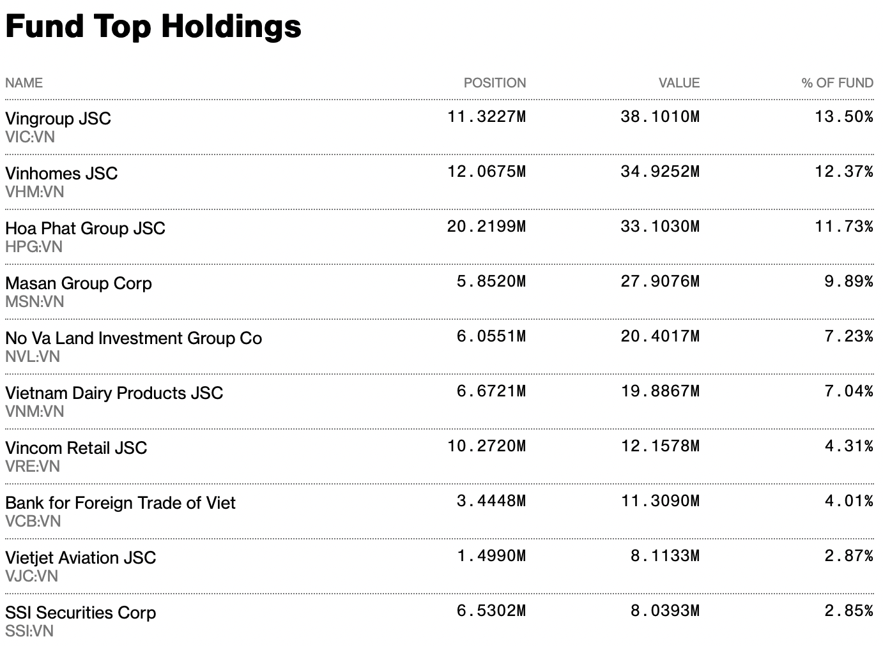Click the Vinhomes JSC company name

click(x=61, y=174)
